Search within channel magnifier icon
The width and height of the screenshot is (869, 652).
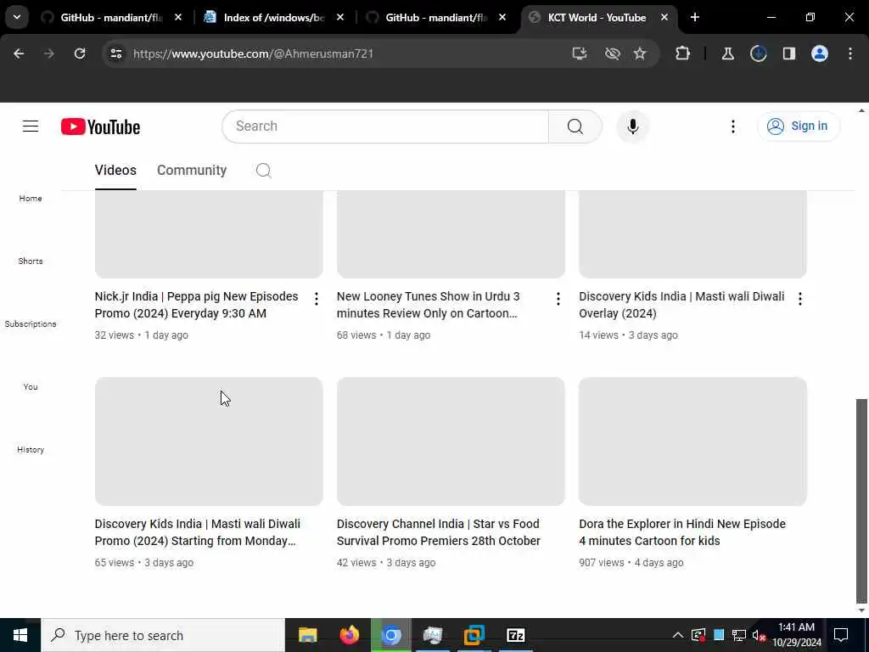pos(263,170)
